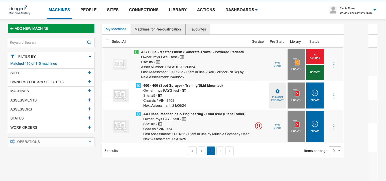Click Add New Machine button
Image resolution: width=386 pixels, height=181 pixels.
[51, 28]
